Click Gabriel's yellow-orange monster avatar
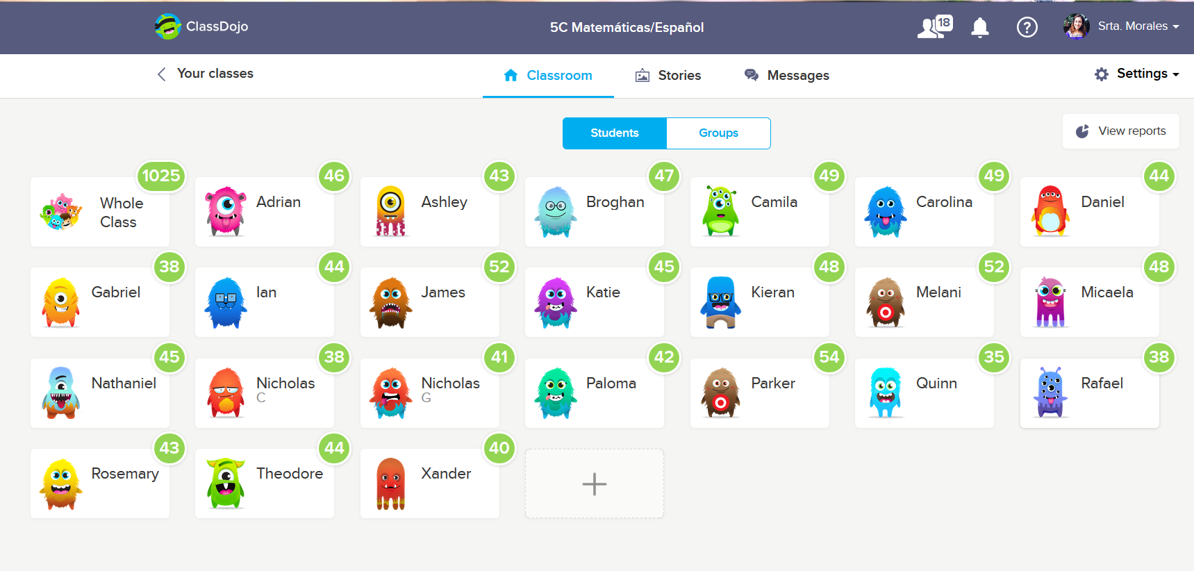1194x571 pixels. pyautogui.click(x=61, y=302)
